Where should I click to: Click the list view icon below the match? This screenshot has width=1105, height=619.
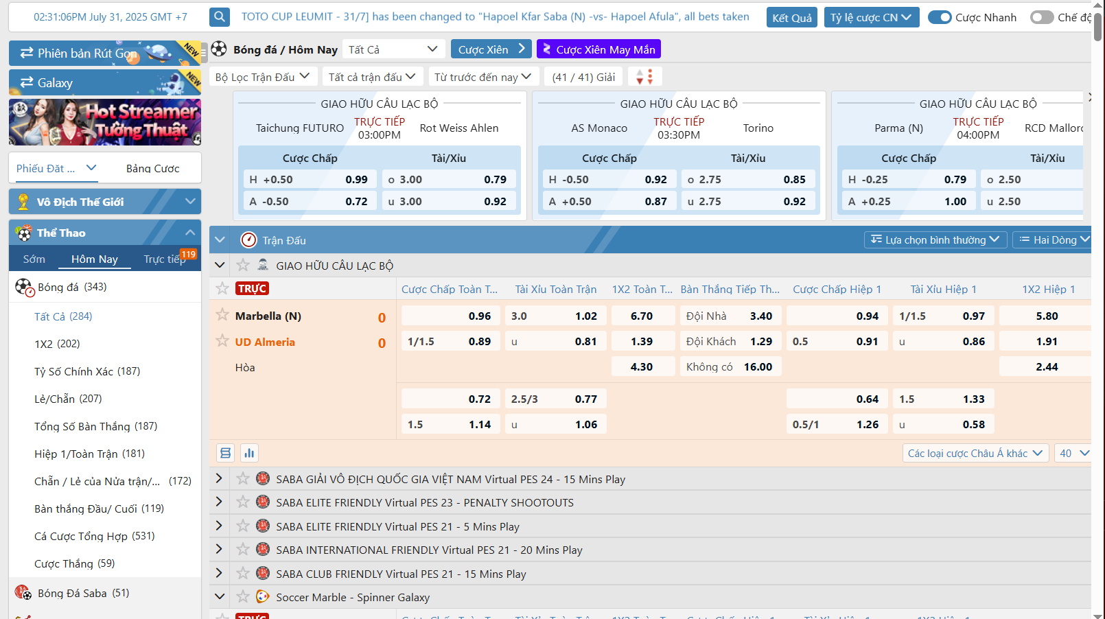point(225,453)
